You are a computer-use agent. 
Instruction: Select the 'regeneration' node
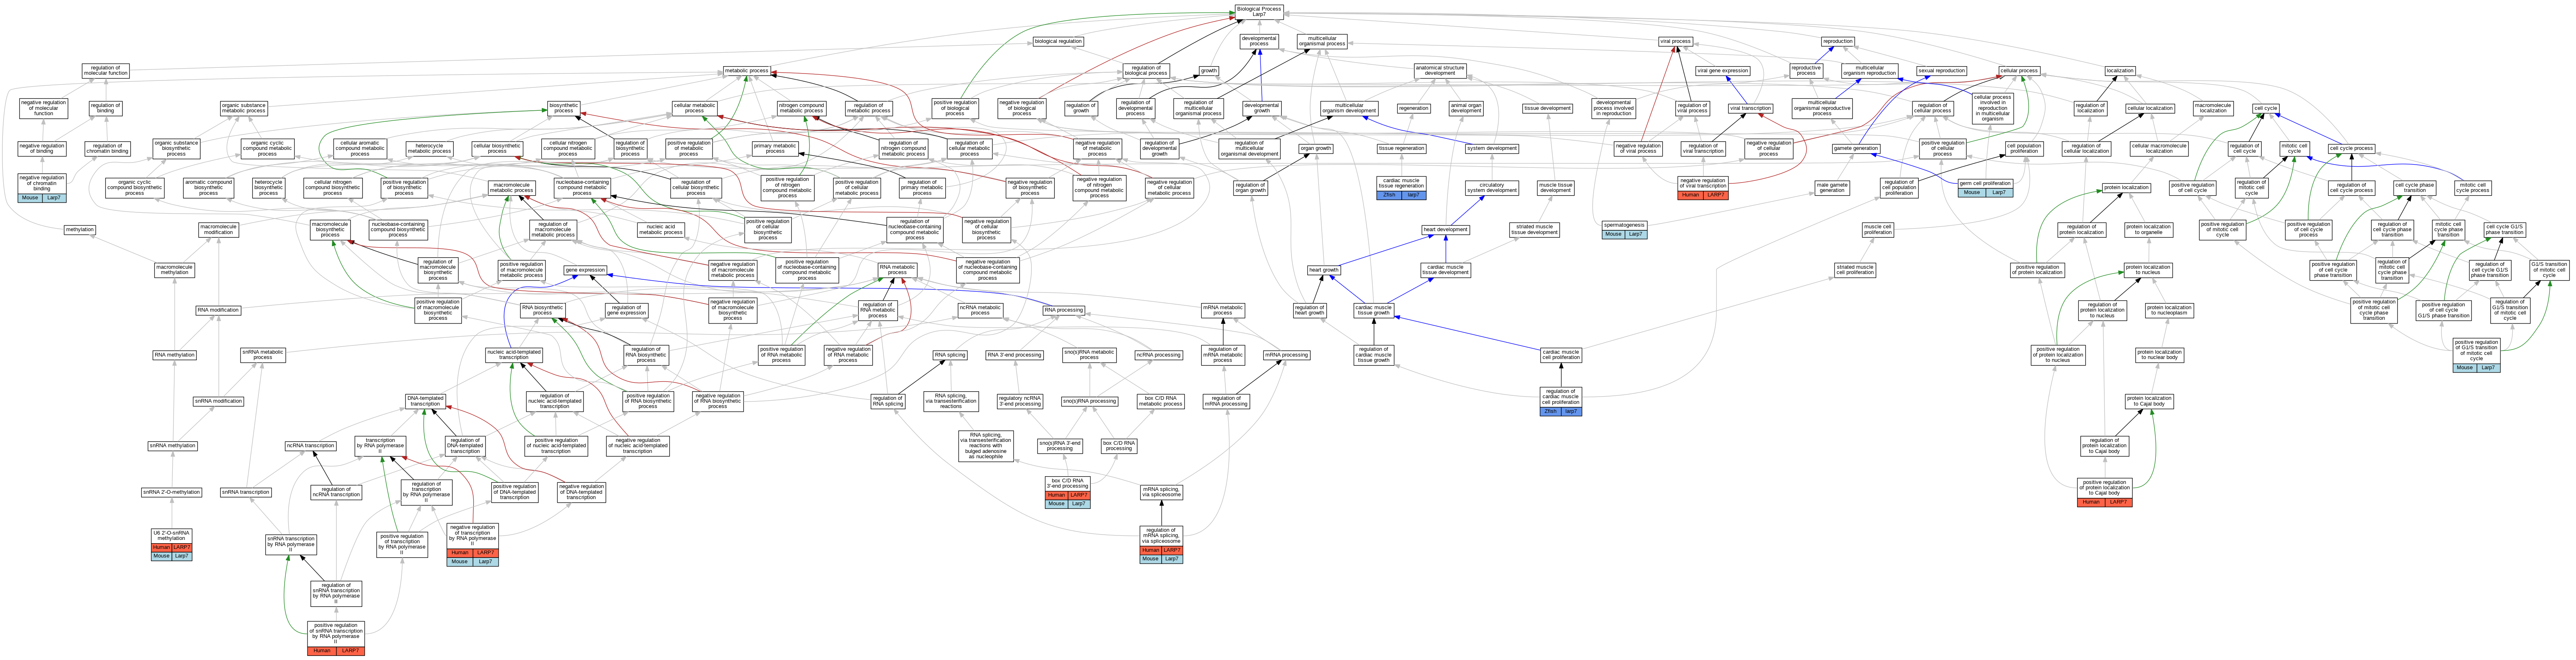[x=1413, y=108]
